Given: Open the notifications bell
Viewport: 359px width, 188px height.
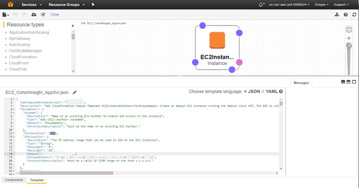Looking at the screenshot, I should (261, 5).
